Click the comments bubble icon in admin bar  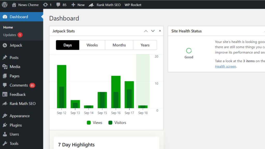coord(58,5)
